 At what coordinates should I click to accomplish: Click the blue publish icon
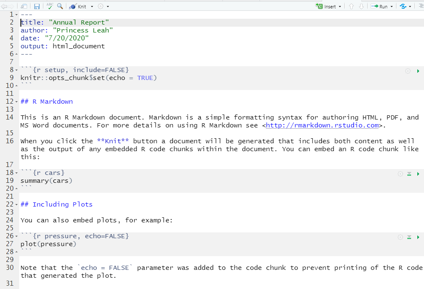(x=403, y=6)
